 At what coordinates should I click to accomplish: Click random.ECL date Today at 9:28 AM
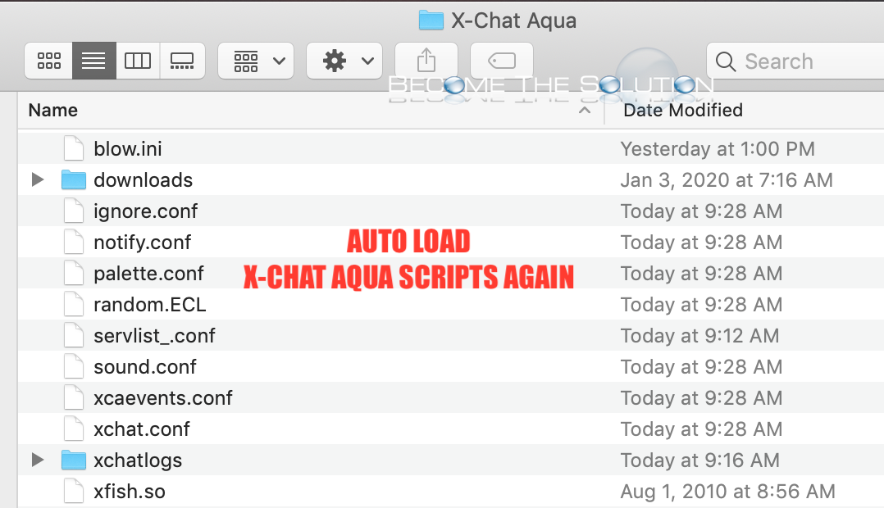tap(701, 305)
